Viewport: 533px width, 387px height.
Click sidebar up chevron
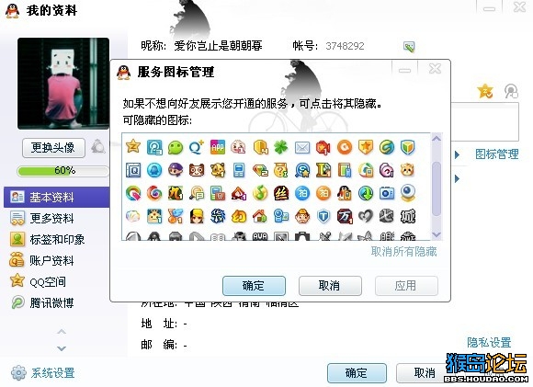(x=62, y=331)
